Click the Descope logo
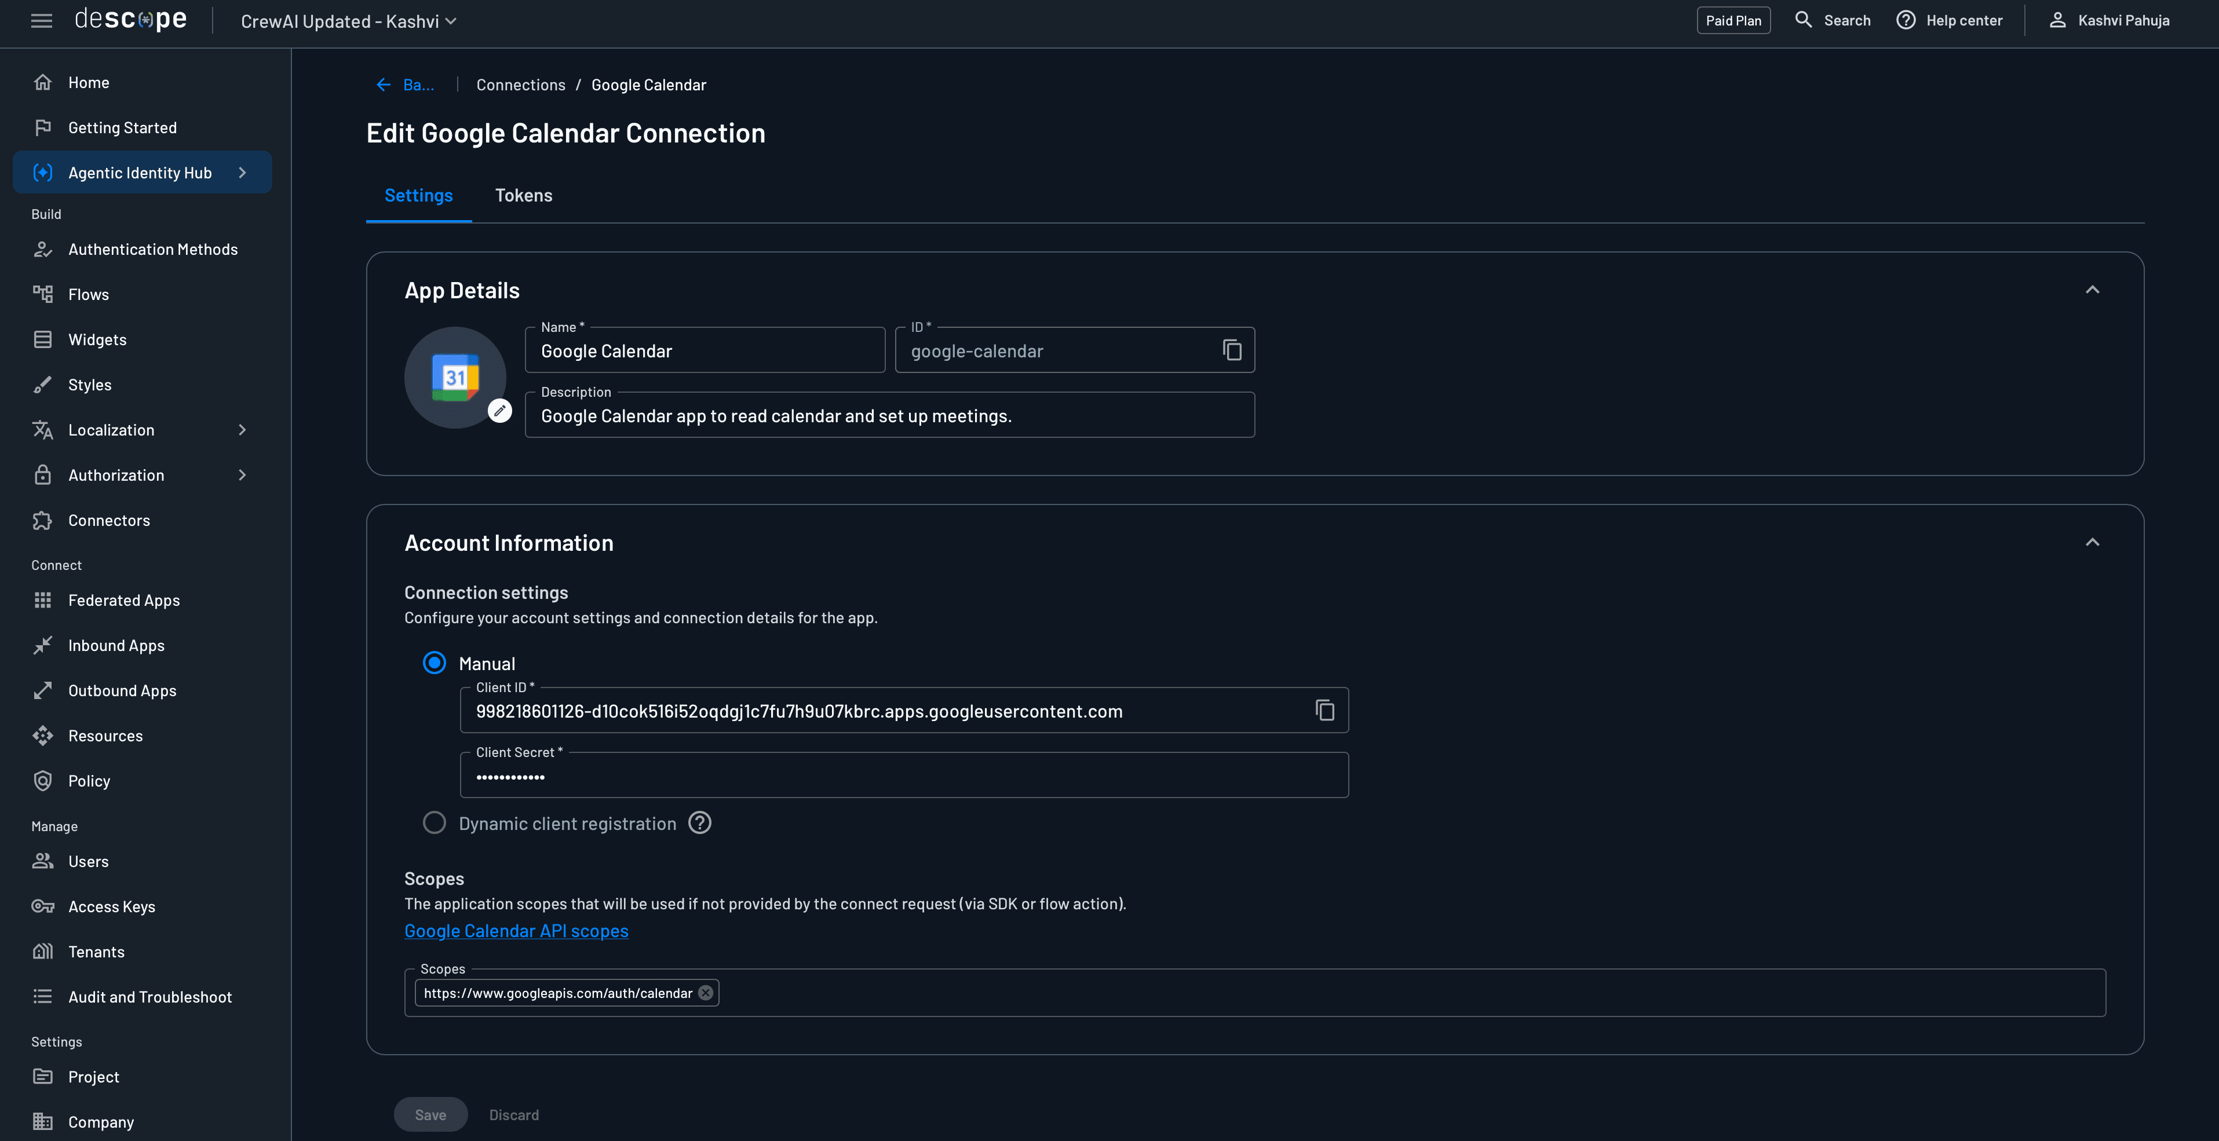 tap(131, 20)
